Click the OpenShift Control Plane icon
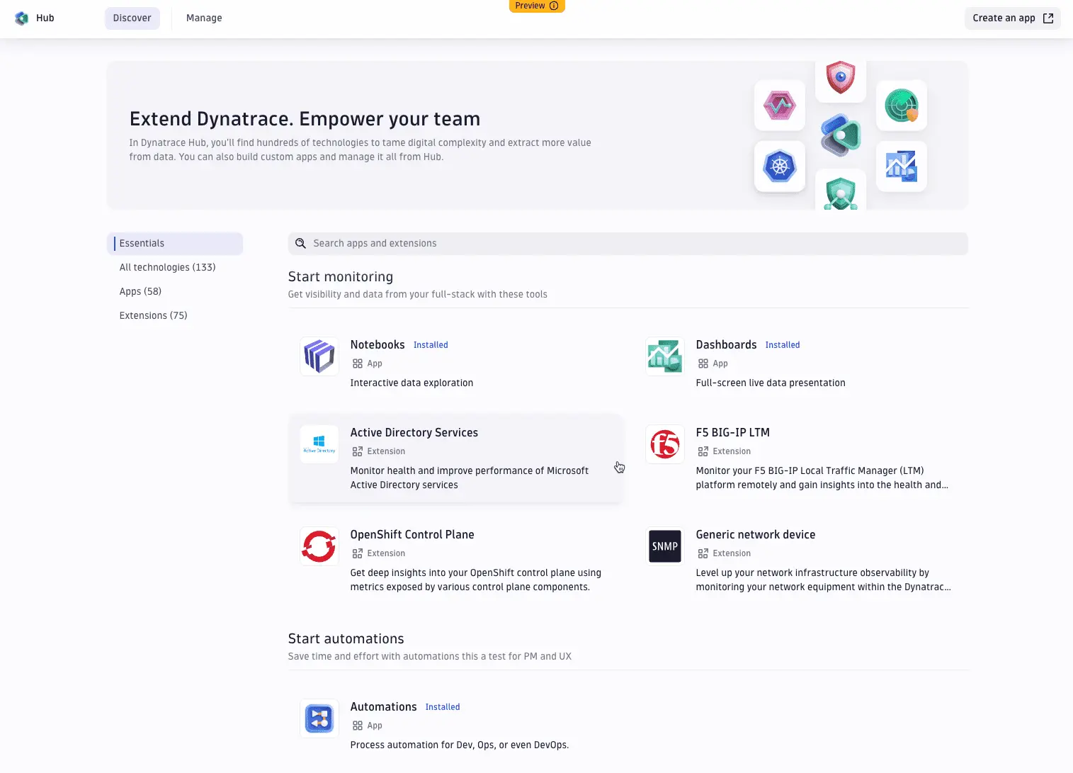This screenshot has height=773, width=1073. (319, 546)
